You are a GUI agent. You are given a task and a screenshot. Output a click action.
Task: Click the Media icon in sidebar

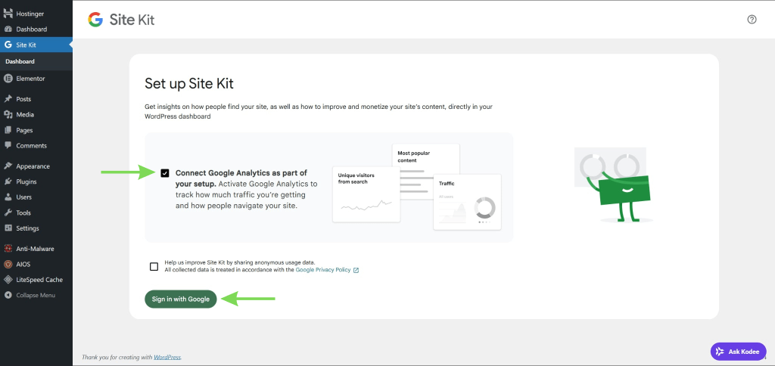click(8, 115)
